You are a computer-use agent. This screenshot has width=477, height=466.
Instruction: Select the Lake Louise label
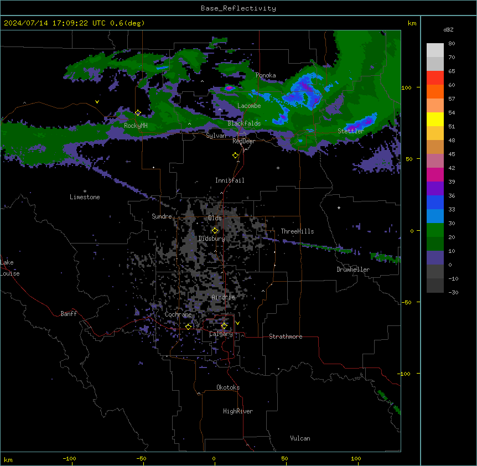point(10,268)
